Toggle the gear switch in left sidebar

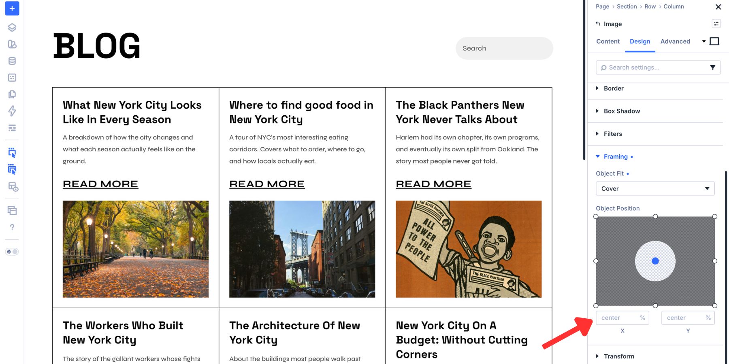click(x=12, y=252)
